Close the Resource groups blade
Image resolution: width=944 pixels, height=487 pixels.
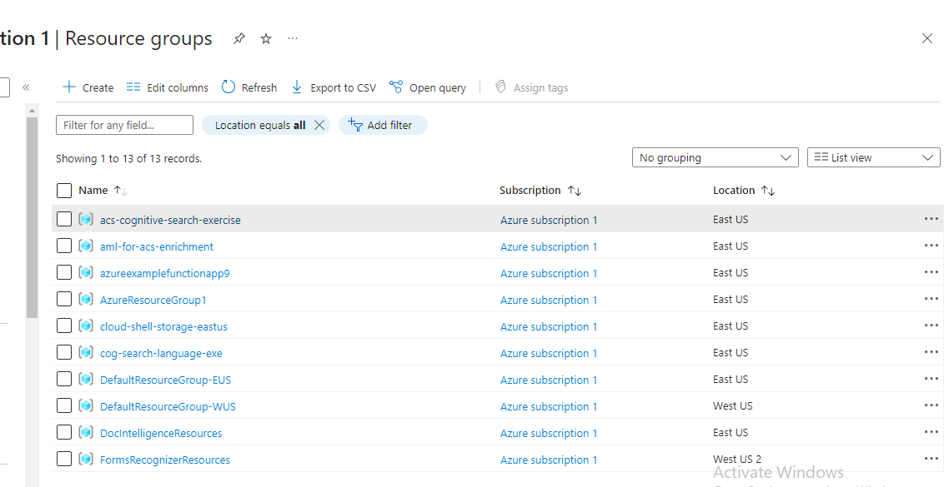coord(927,38)
